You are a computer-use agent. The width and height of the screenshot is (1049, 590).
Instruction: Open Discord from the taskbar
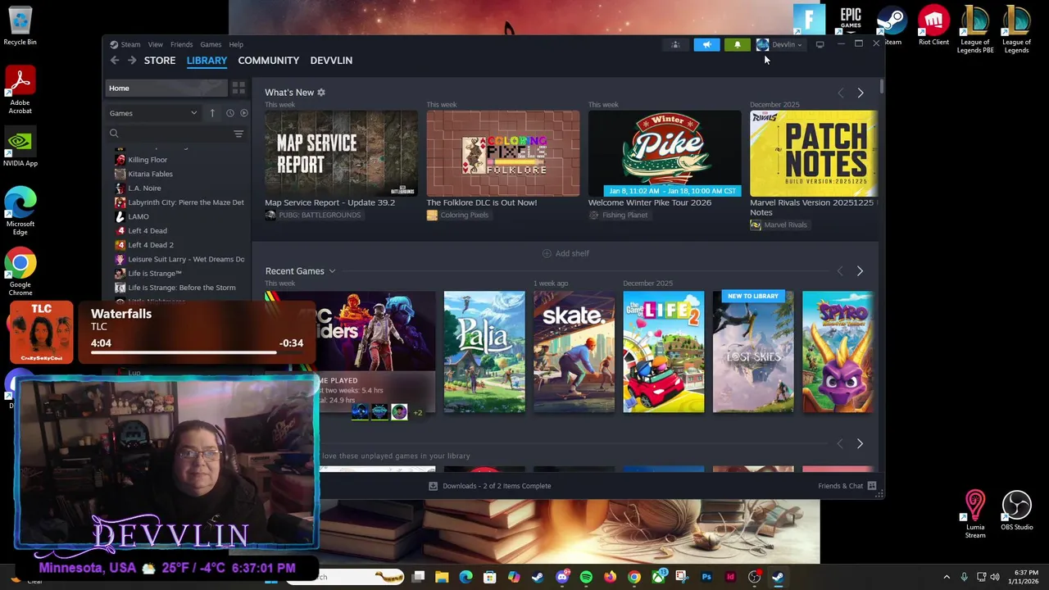[562, 578]
